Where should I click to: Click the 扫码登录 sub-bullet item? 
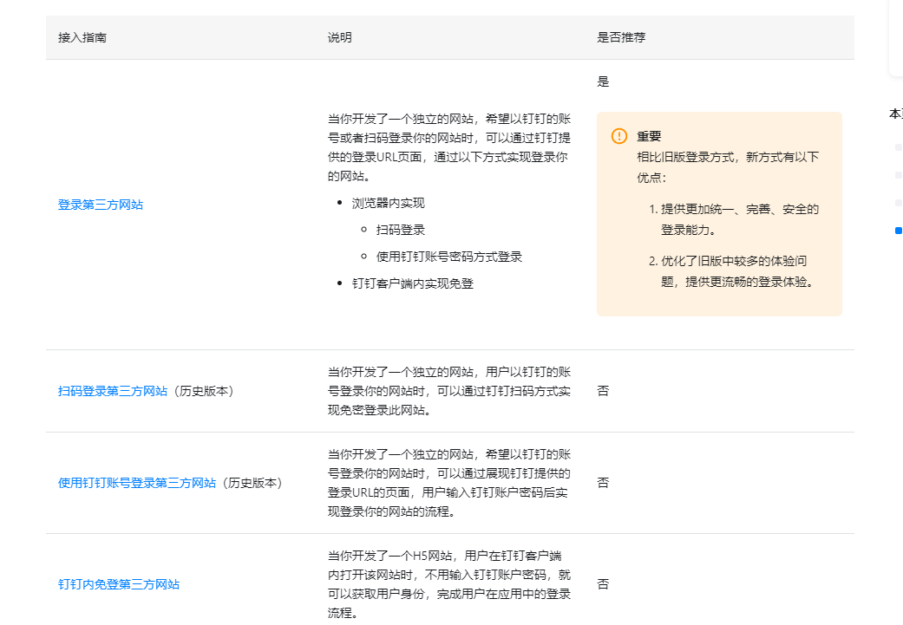pos(400,231)
